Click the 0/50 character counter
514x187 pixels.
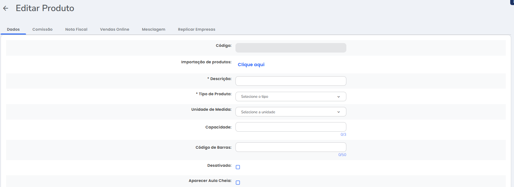point(342,155)
